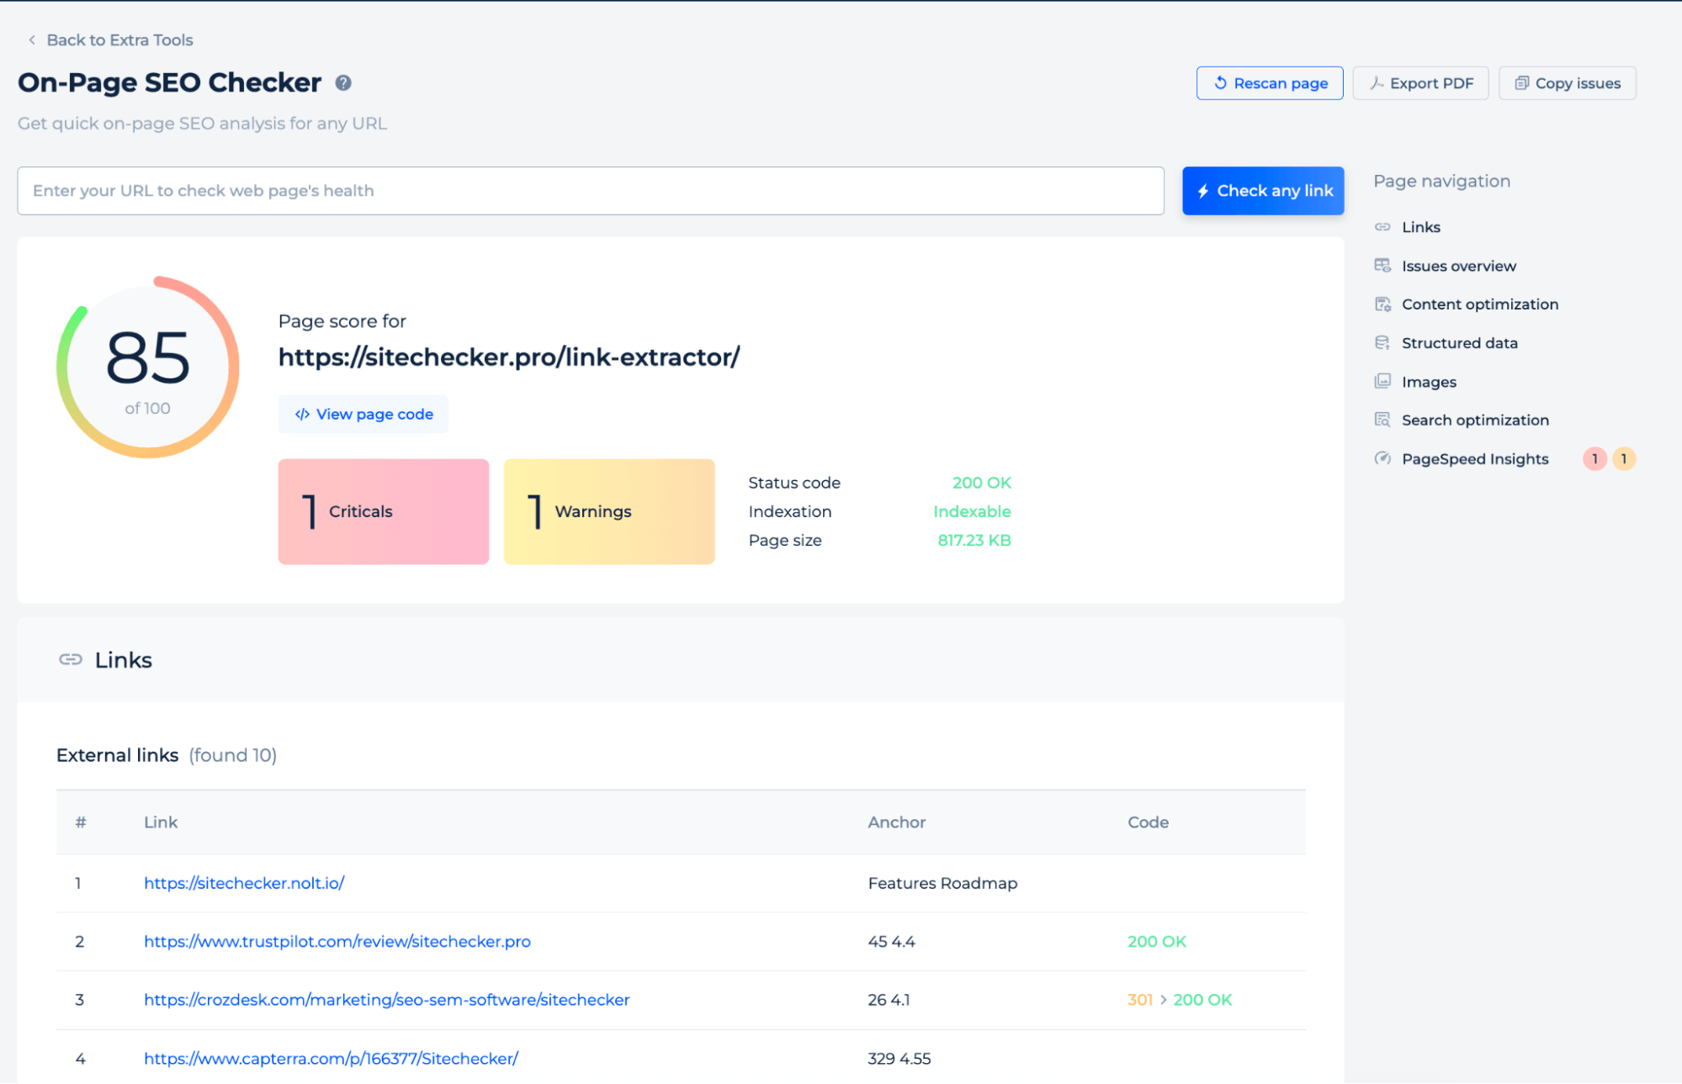This screenshot has width=1682, height=1084.
Task: Click the 200 OK status code value
Action: (981, 483)
